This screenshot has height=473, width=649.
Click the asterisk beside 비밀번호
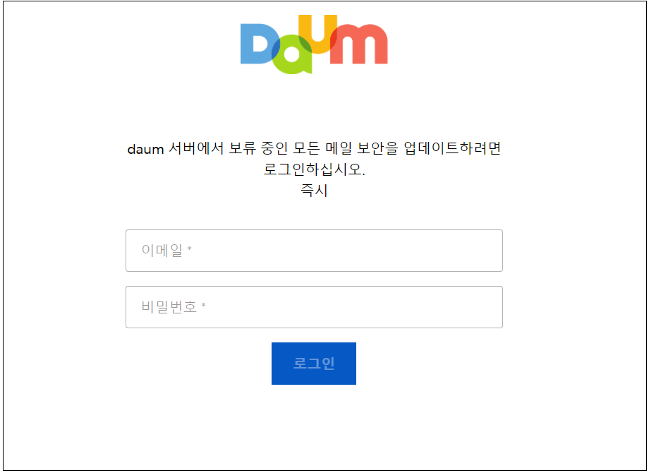(x=203, y=305)
